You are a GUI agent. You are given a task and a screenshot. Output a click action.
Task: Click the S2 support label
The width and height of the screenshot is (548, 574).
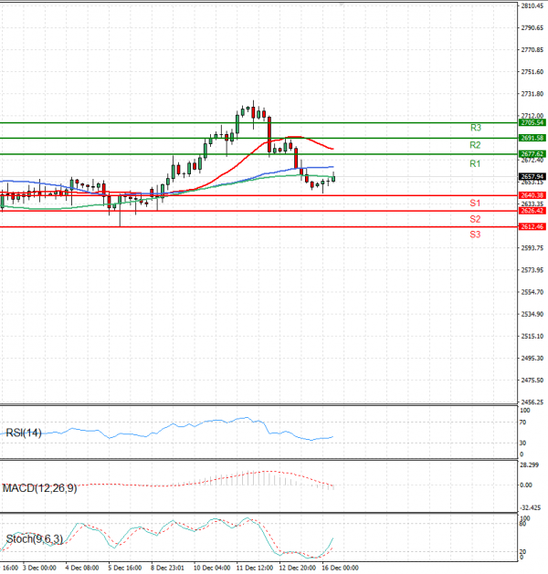pos(475,219)
